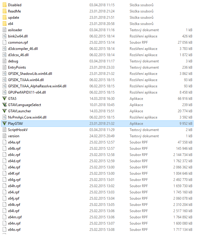201x235 pixels.
Task: Select the PlayGTAV file name
Action: tap(15, 124)
